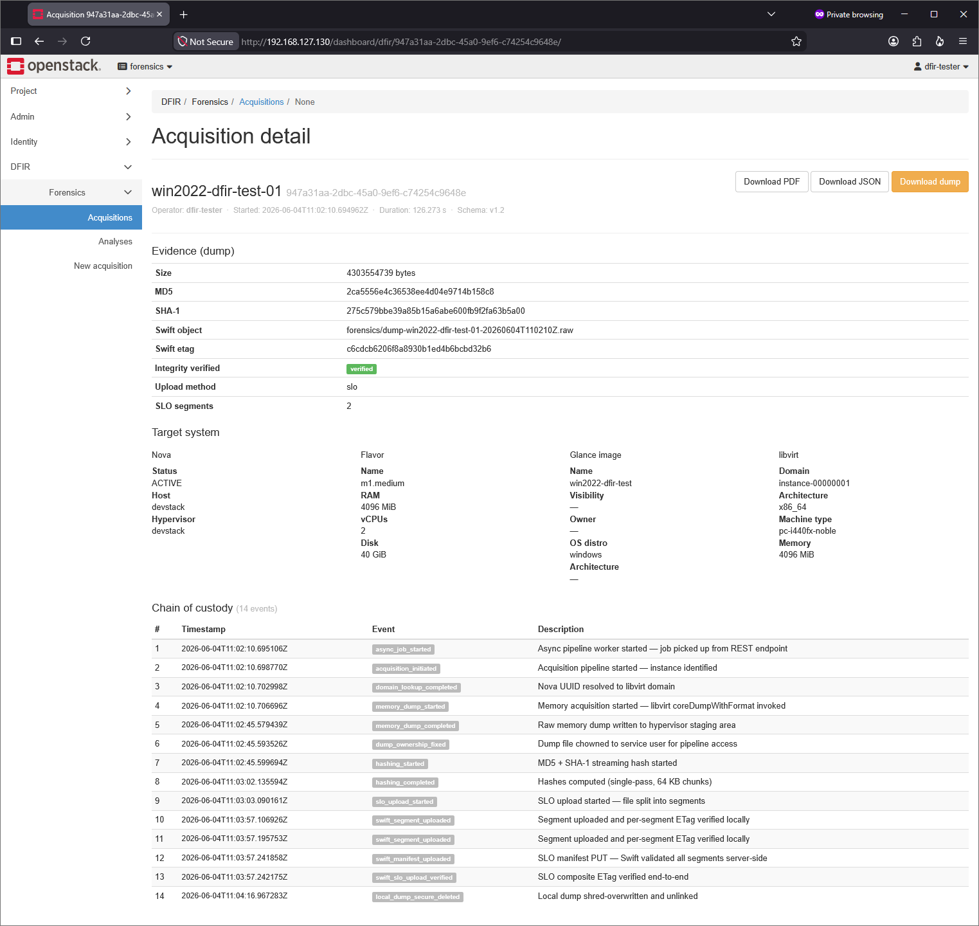Click the Description column header
This screenshot has width=979, height=926.
(x=561, y=629)
